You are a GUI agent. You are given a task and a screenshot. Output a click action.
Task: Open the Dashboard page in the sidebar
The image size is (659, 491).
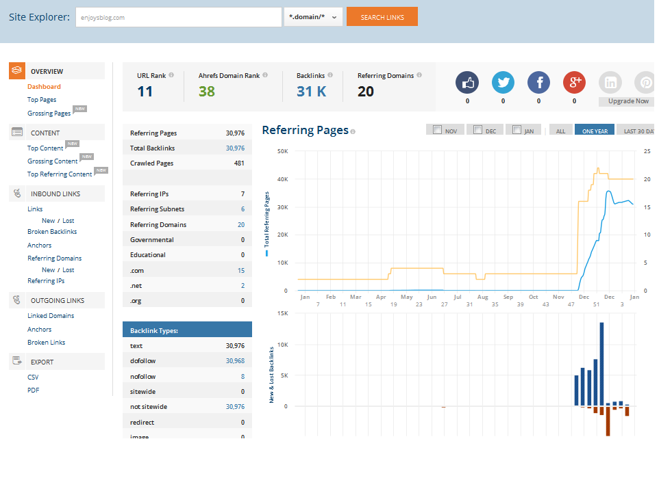44,86
